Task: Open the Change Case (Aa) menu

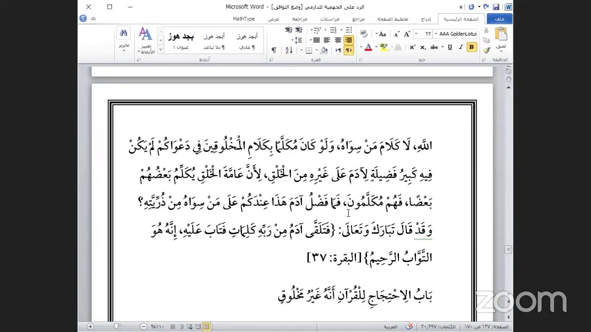Action: pos(381,34)
